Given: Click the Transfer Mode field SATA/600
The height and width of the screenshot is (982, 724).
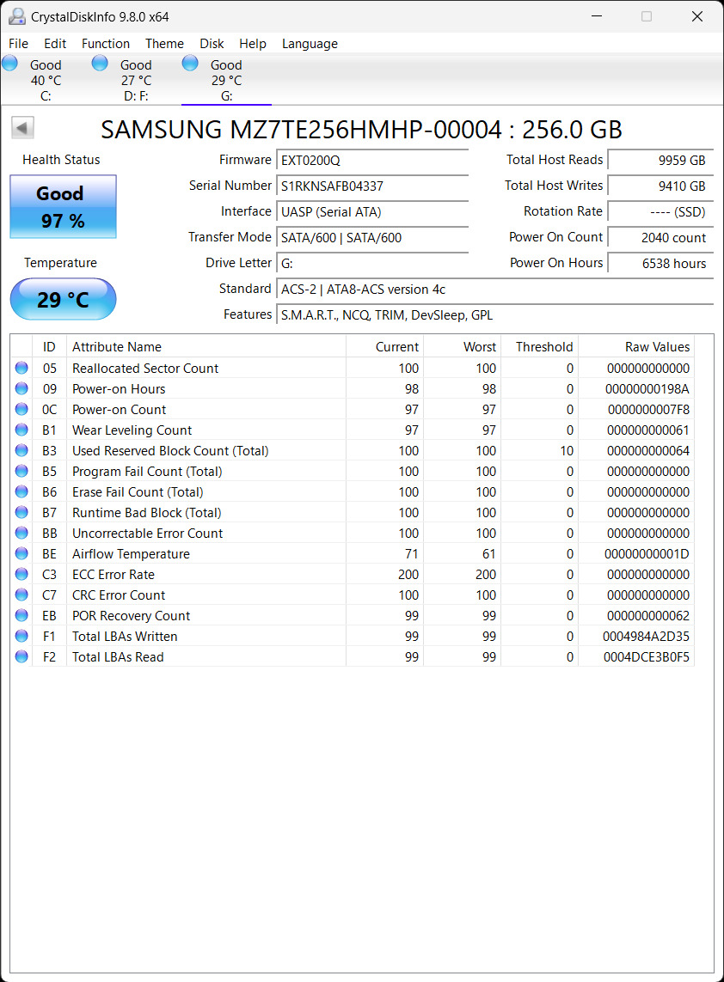Looking at the screenshot, I should (372, 237).
